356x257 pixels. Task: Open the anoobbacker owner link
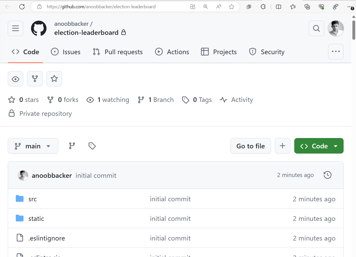71,24
